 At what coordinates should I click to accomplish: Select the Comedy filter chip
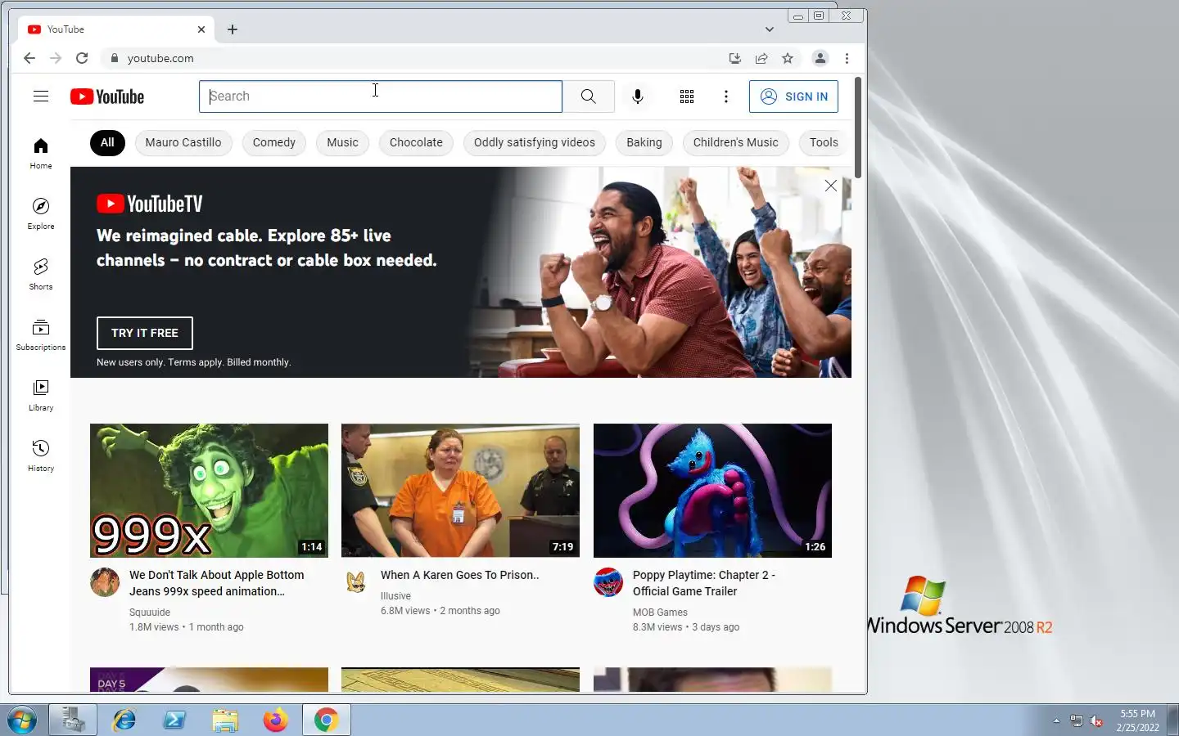click(x=274, y=142)
